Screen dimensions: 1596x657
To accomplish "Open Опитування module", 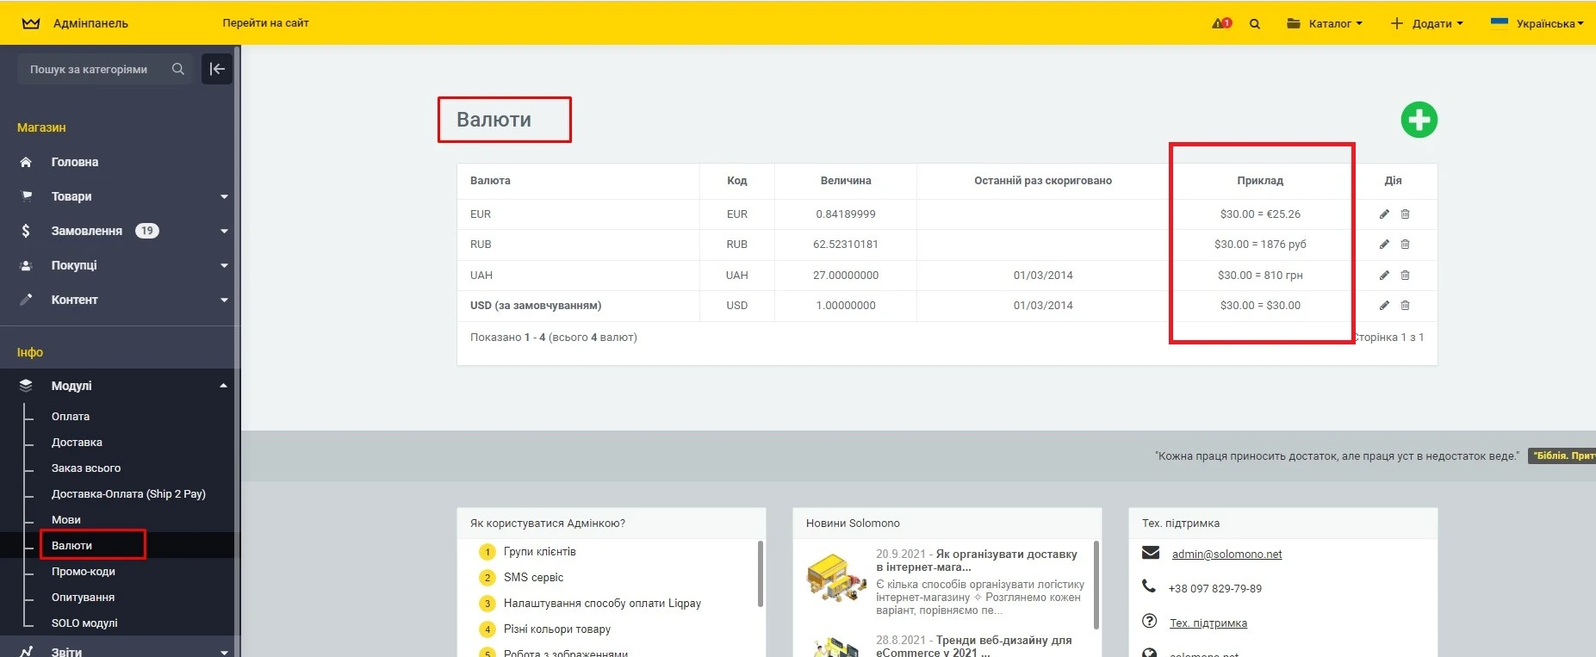I will (x=83, y=598).
